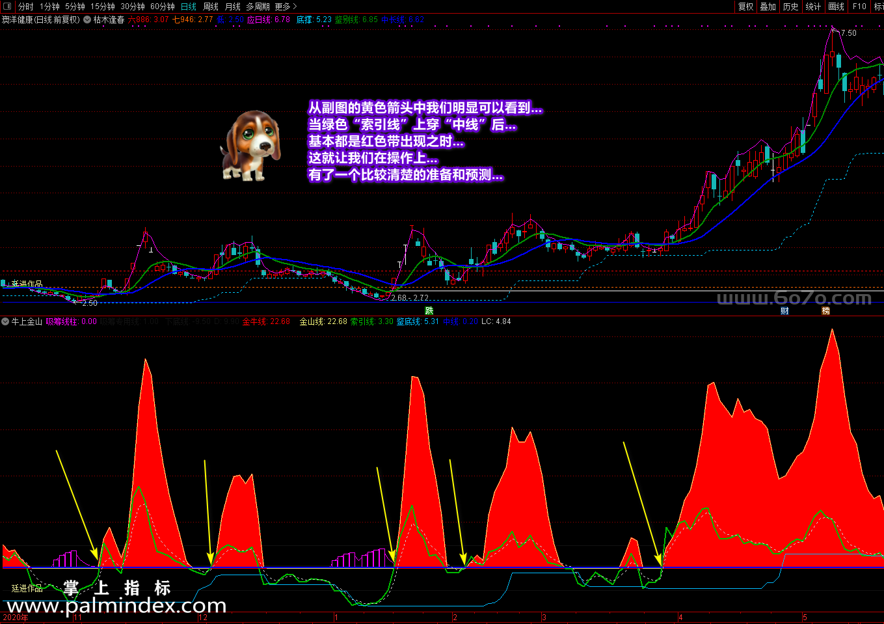Select month 12 on the time axis
This screenshot has height=624, width=884.
tap(203, 617)
